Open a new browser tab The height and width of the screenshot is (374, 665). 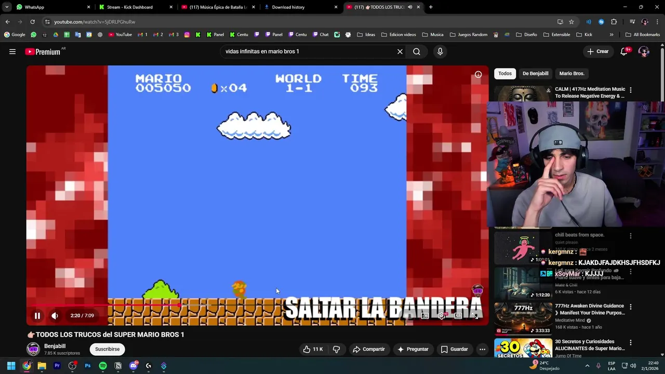tap(431, 7)
